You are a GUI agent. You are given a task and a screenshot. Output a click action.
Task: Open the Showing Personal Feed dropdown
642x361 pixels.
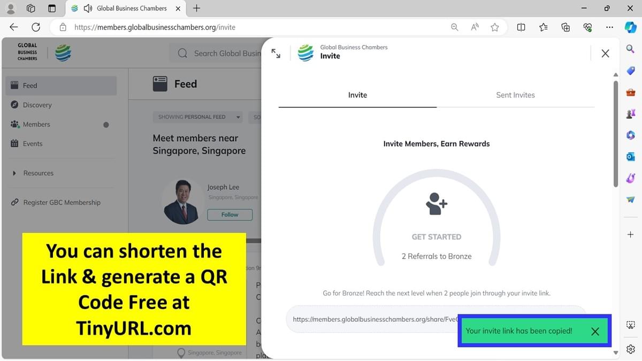pos(197,117)
